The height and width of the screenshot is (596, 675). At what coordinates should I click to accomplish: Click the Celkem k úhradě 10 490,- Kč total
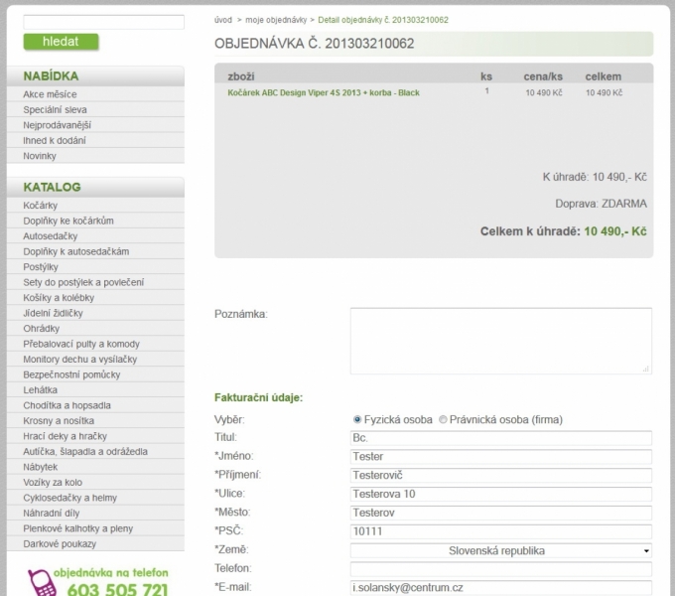(x=563, y=231)
